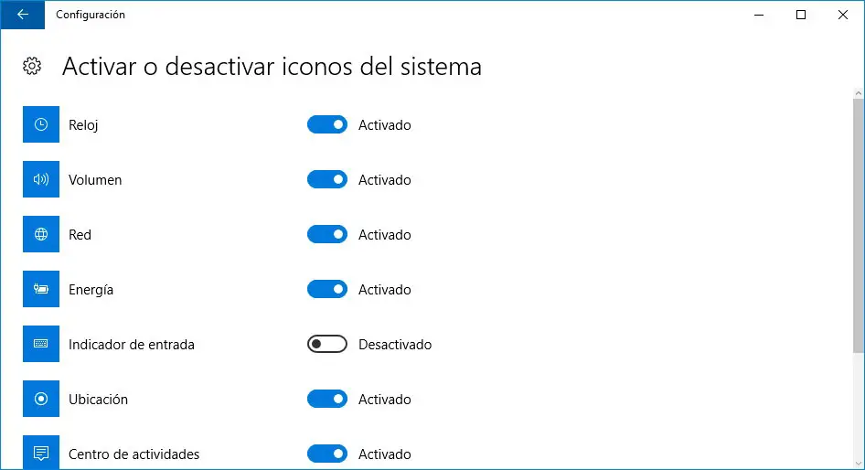Switch off the Red toggle
This screenshot has width=865, height=470.
[x=327, y=235]
